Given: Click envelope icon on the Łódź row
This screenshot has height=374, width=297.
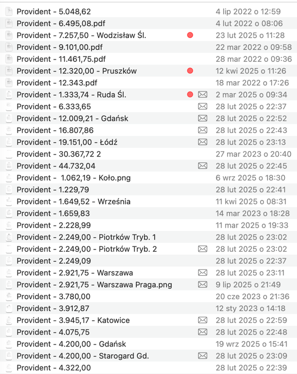Looking at the screenshot, I should point(203,142).
